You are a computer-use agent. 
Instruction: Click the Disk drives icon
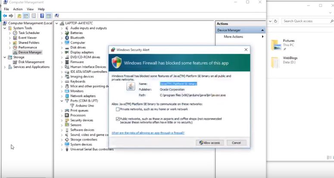67,47
